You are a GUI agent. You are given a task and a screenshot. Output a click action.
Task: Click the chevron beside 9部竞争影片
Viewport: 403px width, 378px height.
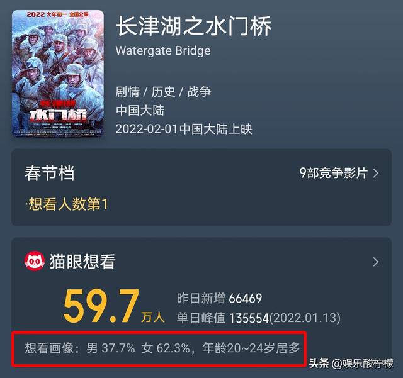coord(376,173)
